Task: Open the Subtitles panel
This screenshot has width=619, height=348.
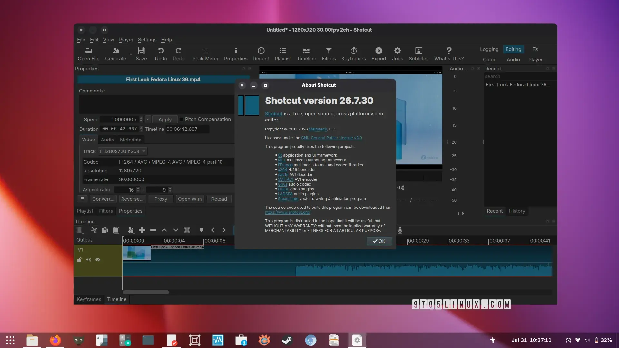Action: point(418,54)
